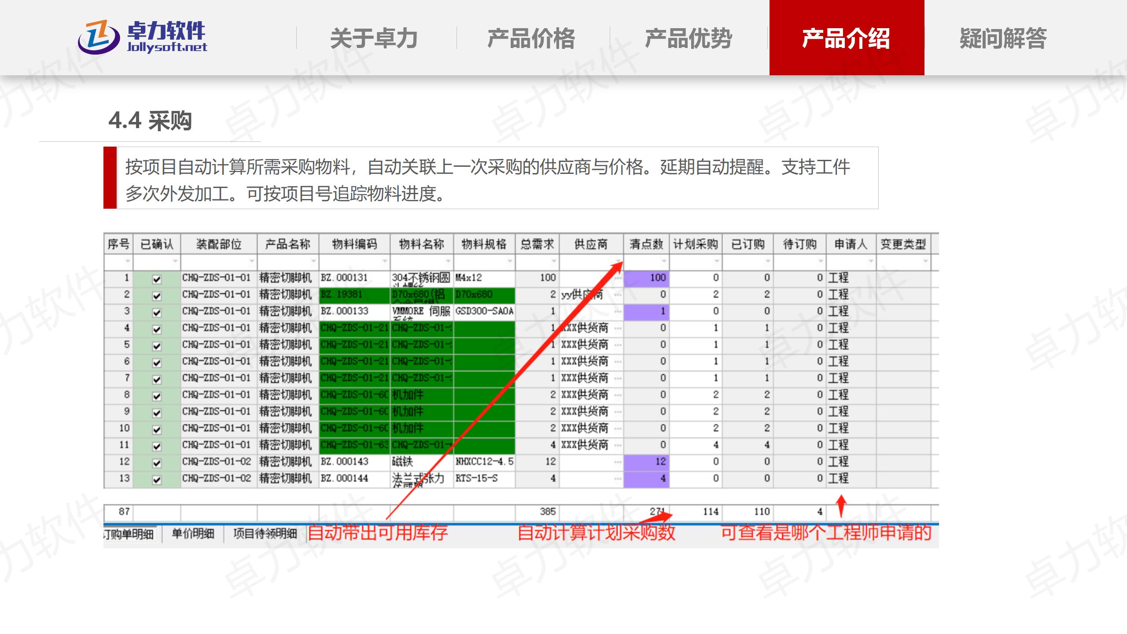Open the 关于卓力 nav tab
The height and width of the screenshot is (634, 1127).
click(x=374, y=38)
